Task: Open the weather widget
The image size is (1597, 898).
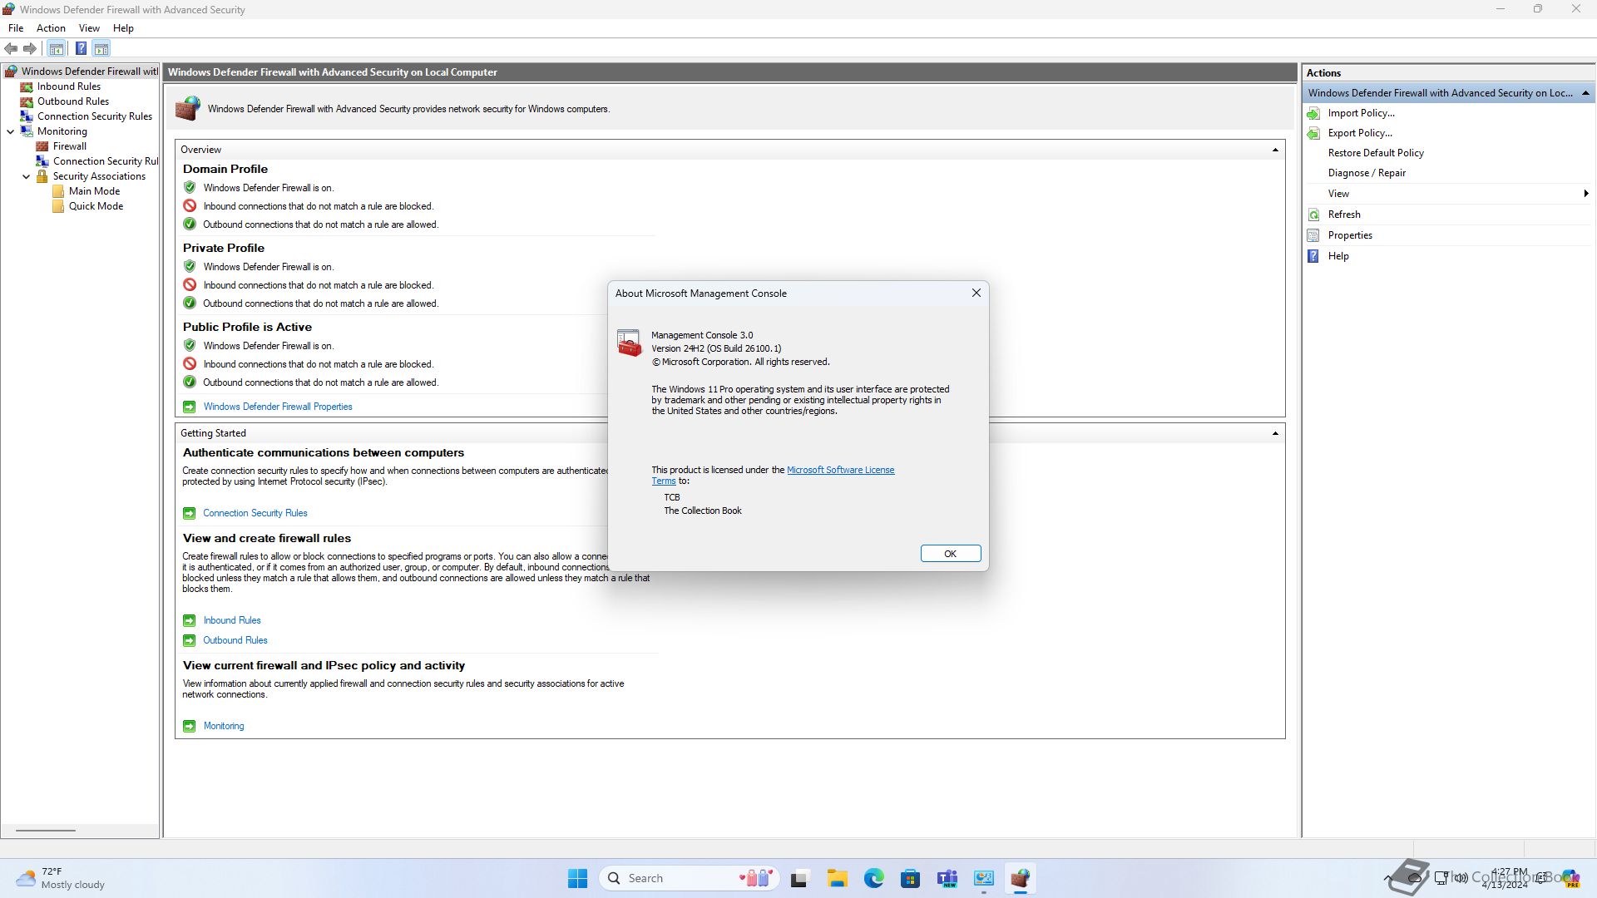Action: pos(61,878)
